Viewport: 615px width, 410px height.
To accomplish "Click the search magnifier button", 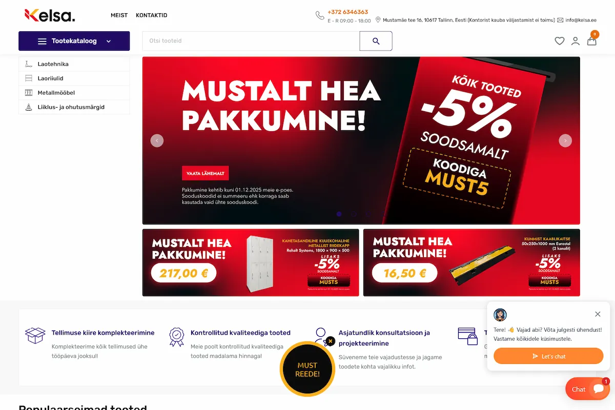I will 376,41.
